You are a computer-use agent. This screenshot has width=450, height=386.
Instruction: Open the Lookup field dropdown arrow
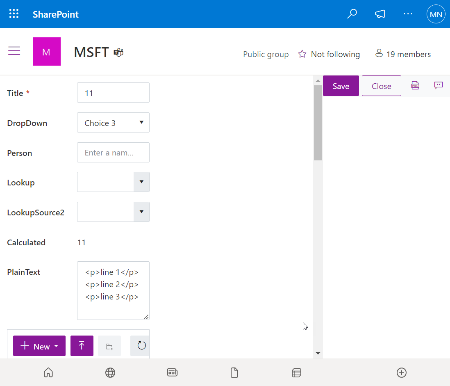click(x=141, y=182)
